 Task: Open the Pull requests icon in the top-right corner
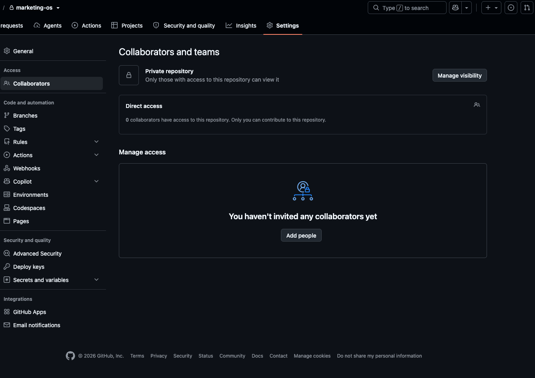(x=527, y=8)
